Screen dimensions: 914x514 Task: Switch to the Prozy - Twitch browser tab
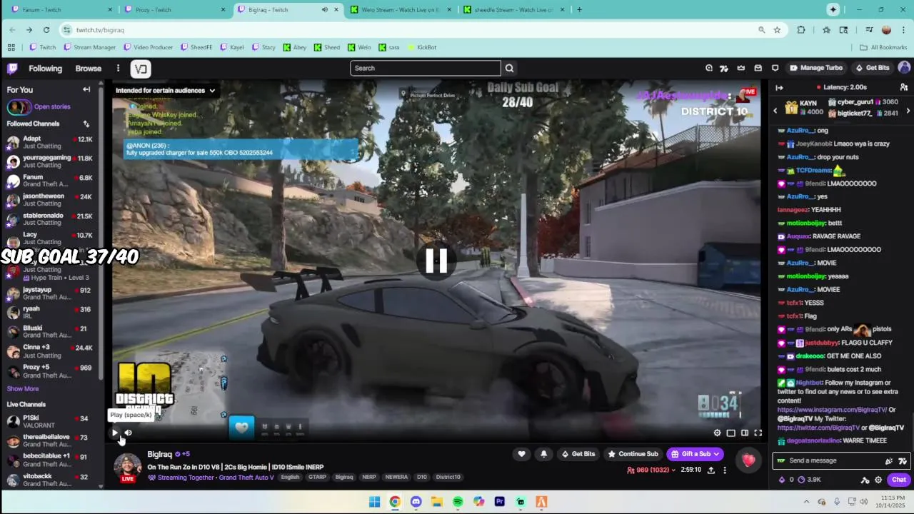coord(174,10)
